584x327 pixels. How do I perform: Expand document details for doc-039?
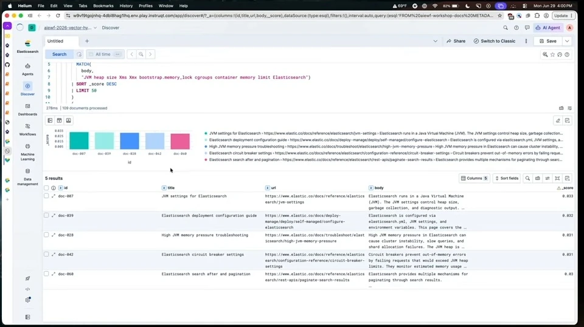54,215
